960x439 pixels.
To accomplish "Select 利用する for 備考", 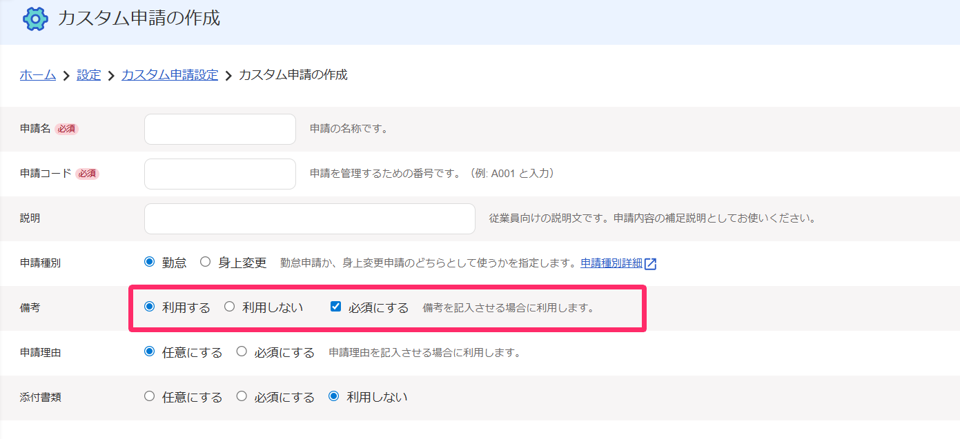I will pos(149,307).
